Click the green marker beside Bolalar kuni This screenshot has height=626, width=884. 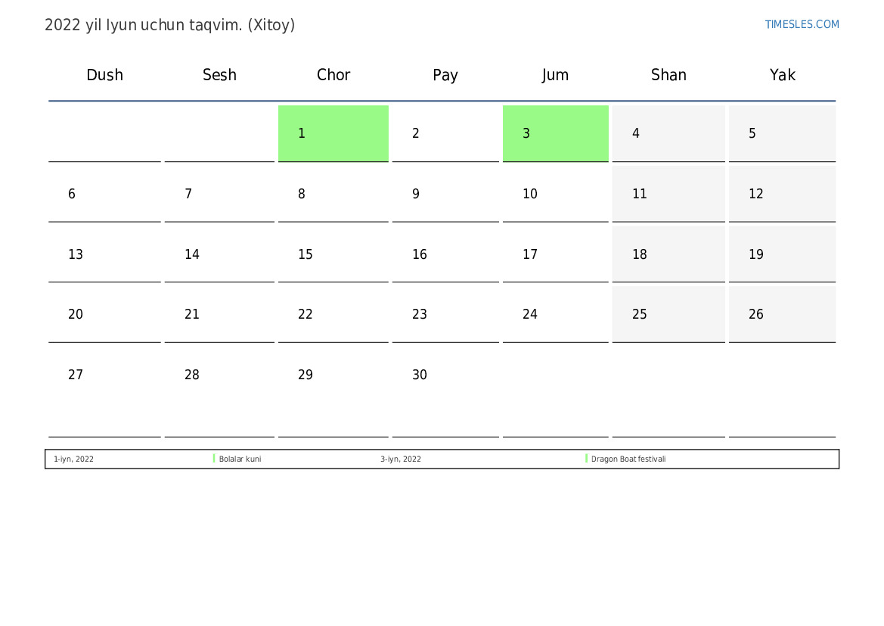pos(214,459)
